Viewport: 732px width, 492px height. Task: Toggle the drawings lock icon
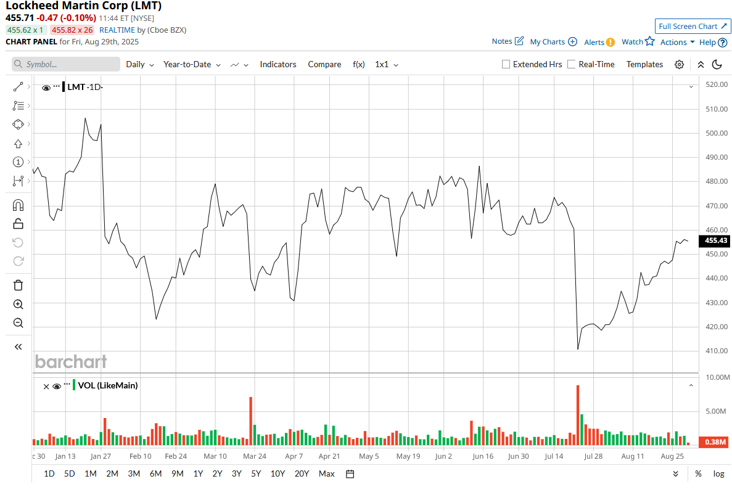[19, 224]
